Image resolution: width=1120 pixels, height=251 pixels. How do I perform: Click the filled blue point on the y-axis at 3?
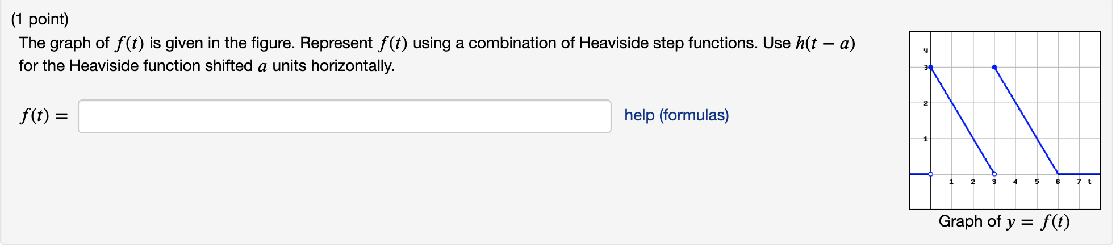(930, 67)
